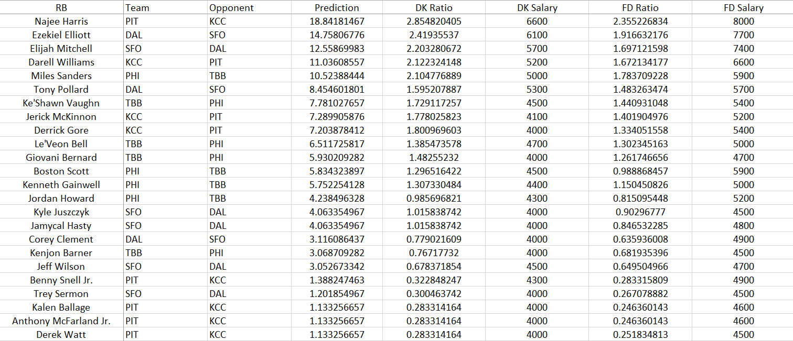The image size is (793, 341).
Task: Click prediction value 4.238496328
Action: (337, 199)
